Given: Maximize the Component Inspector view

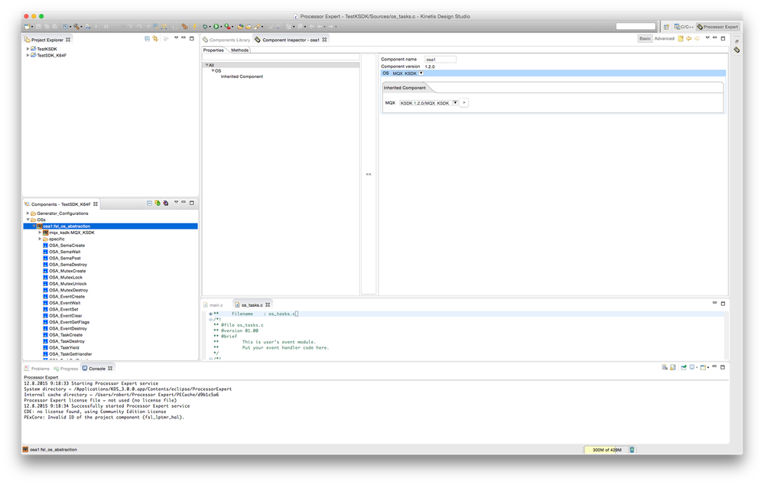Looking at the screenshot, I should (x=723, y=38).
